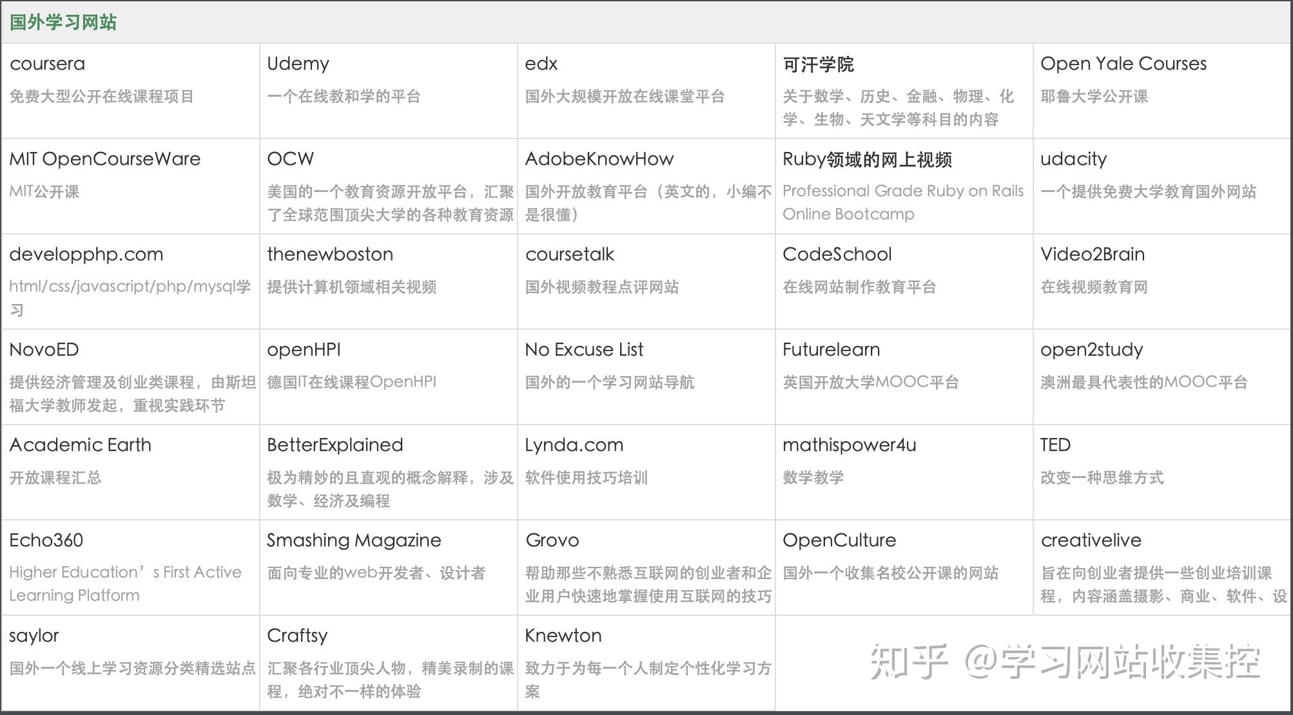This screenshot has height=715, width=1293.
Task: Click Professional Grade Ruby on Rails description
Action: pos(903,202)
